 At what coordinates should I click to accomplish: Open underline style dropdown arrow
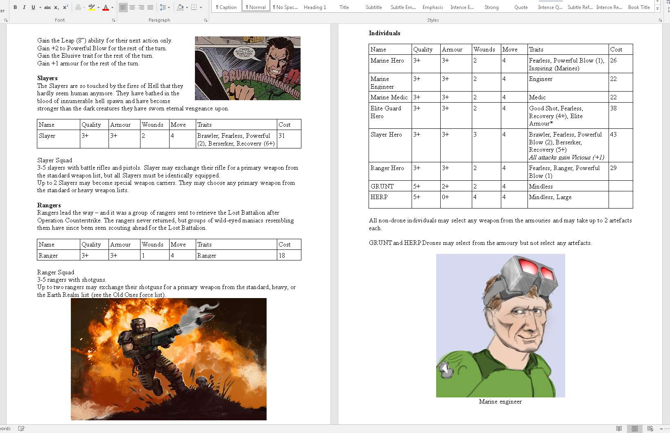coord(40,7)
